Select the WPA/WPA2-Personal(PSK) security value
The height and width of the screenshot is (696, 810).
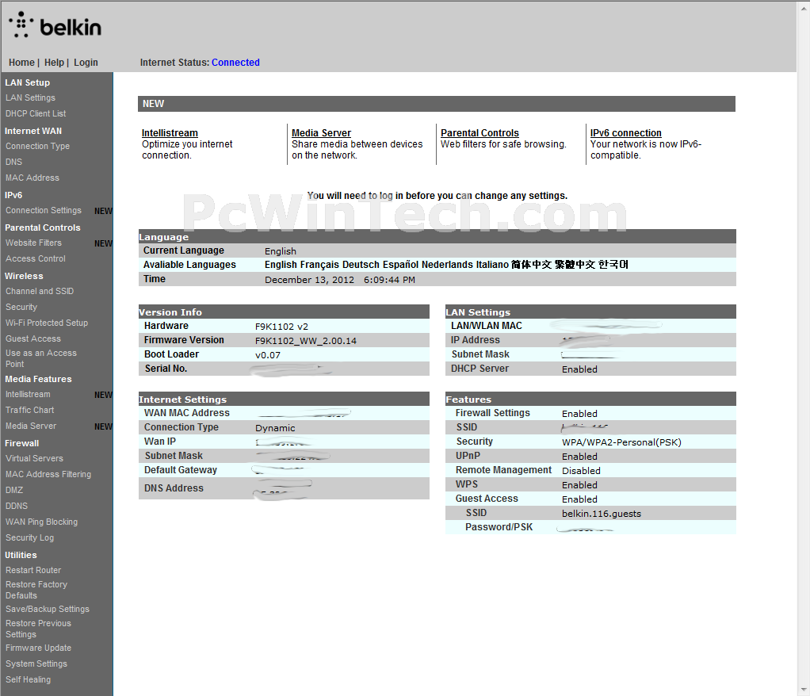point(621,443)
